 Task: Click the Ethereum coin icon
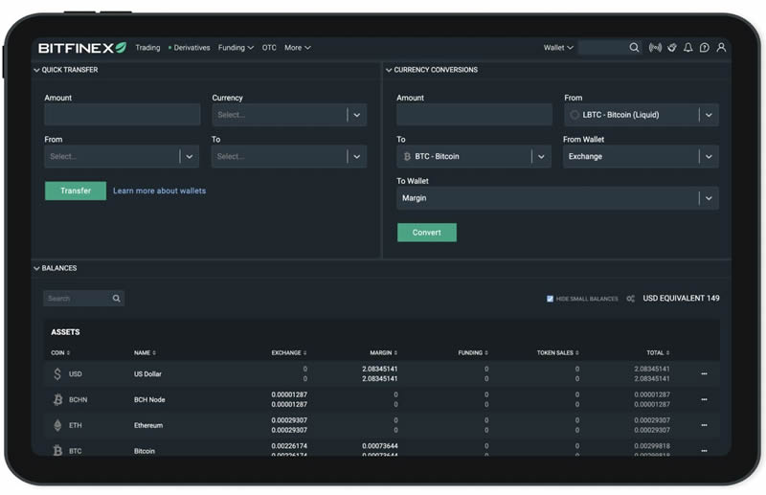57,425
